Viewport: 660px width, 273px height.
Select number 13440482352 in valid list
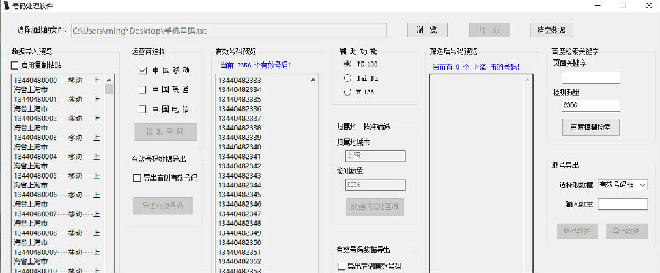point(240,261)
